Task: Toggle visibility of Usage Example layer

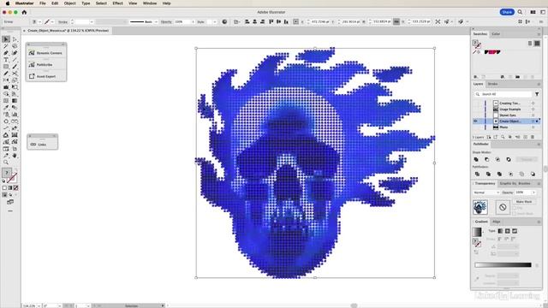Action: pyautogui.click(x=475, y=110)
